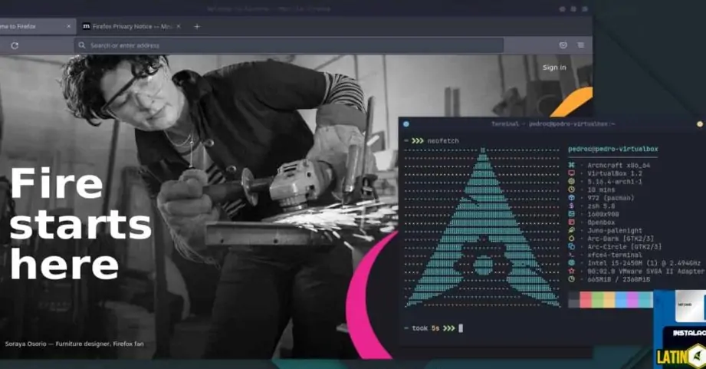Click the icon beside Arc-Dark [GTK2/3]

point(571,239)
